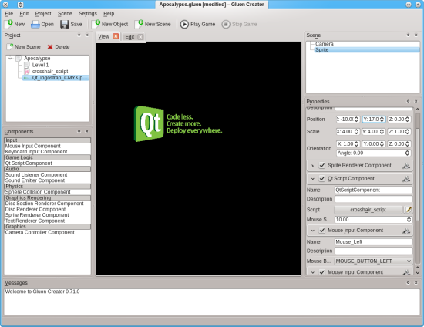Click the New project toolbar icon

pos(15,24)
